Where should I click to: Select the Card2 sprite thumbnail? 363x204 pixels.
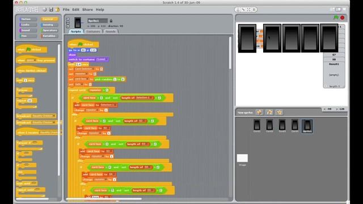pos(269,126)
